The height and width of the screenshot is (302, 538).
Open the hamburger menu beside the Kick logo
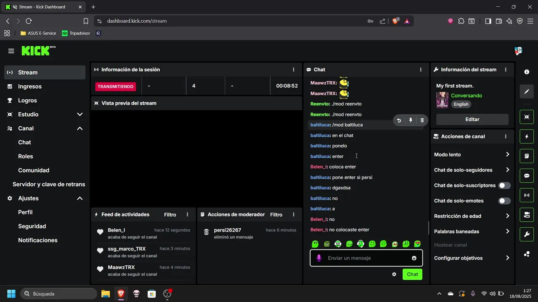pos(11,51)
